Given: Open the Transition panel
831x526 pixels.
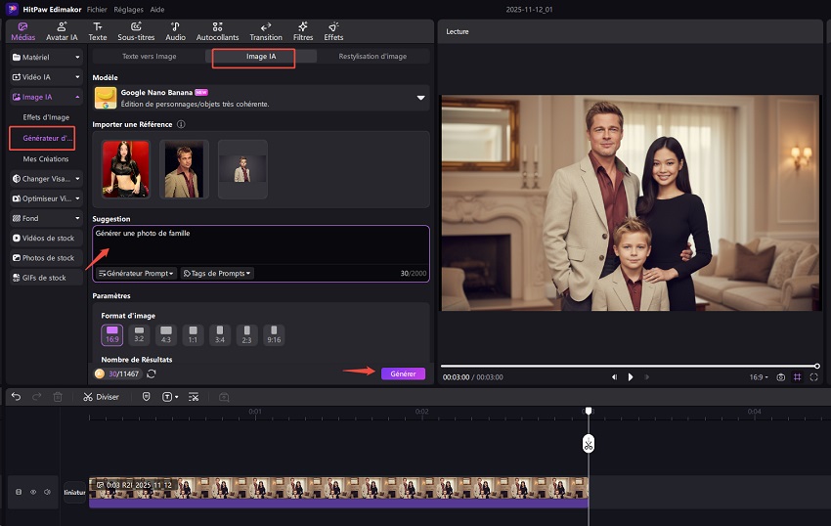Looking at the screenshot, I should (x=265, y=31).
